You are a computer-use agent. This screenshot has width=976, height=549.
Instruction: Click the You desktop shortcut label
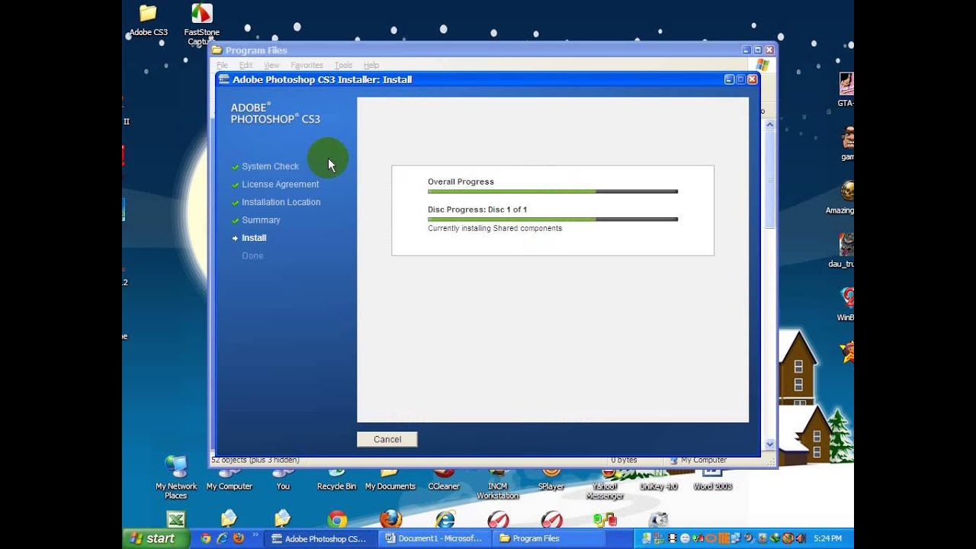click(x=283, y=486)
